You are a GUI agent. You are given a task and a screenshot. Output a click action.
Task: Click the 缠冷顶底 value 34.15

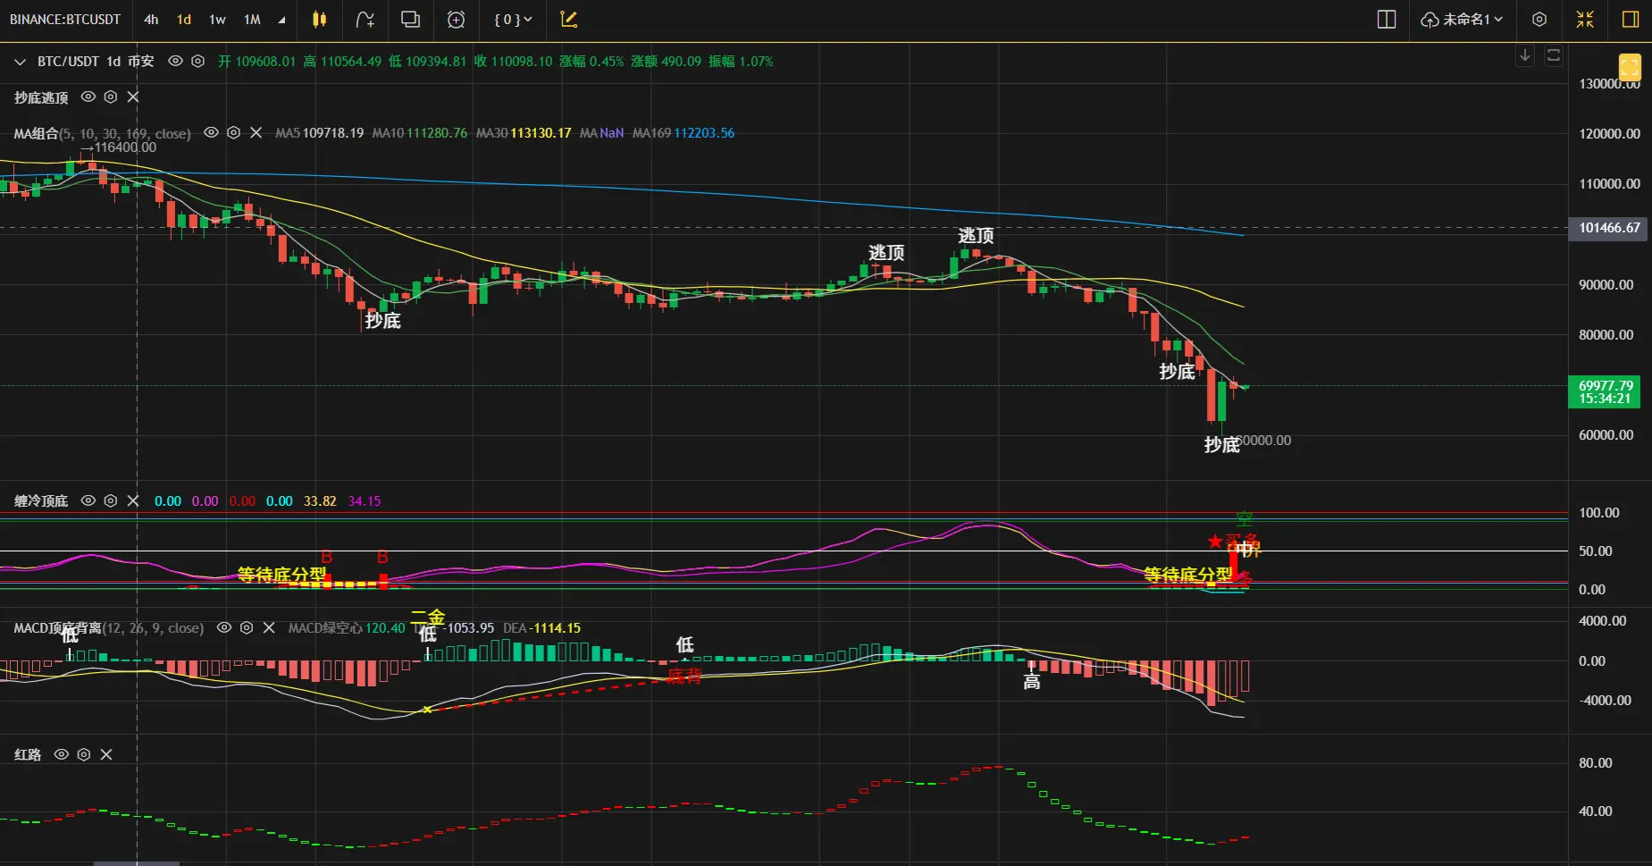(x=365, y=501)
